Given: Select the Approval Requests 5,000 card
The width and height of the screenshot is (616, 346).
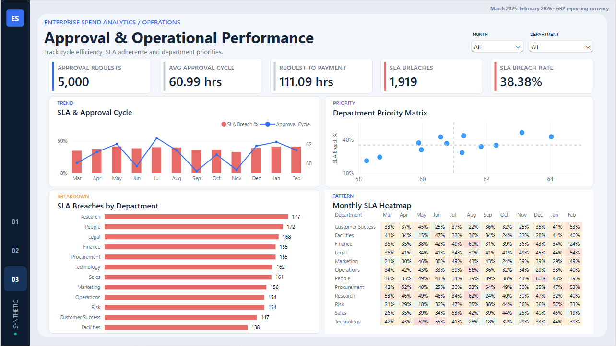Looking at the screenshot, I should [100, 76].
